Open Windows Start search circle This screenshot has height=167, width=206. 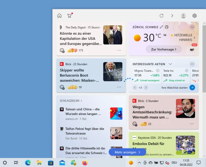(x=5, y=163)
